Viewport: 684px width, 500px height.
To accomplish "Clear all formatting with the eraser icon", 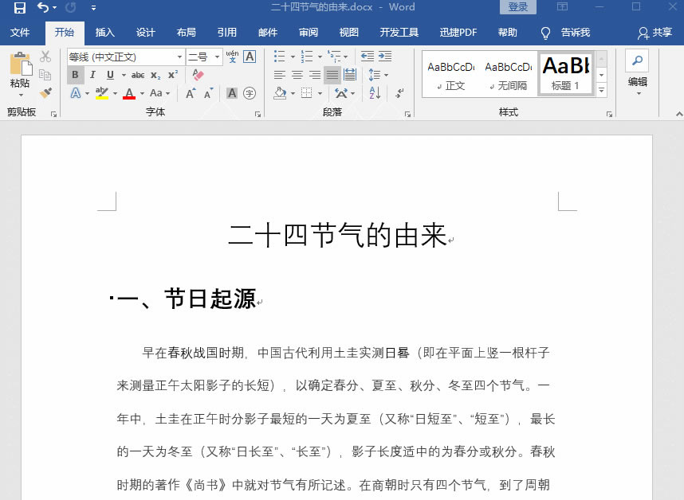I will [x=198, y=75].
